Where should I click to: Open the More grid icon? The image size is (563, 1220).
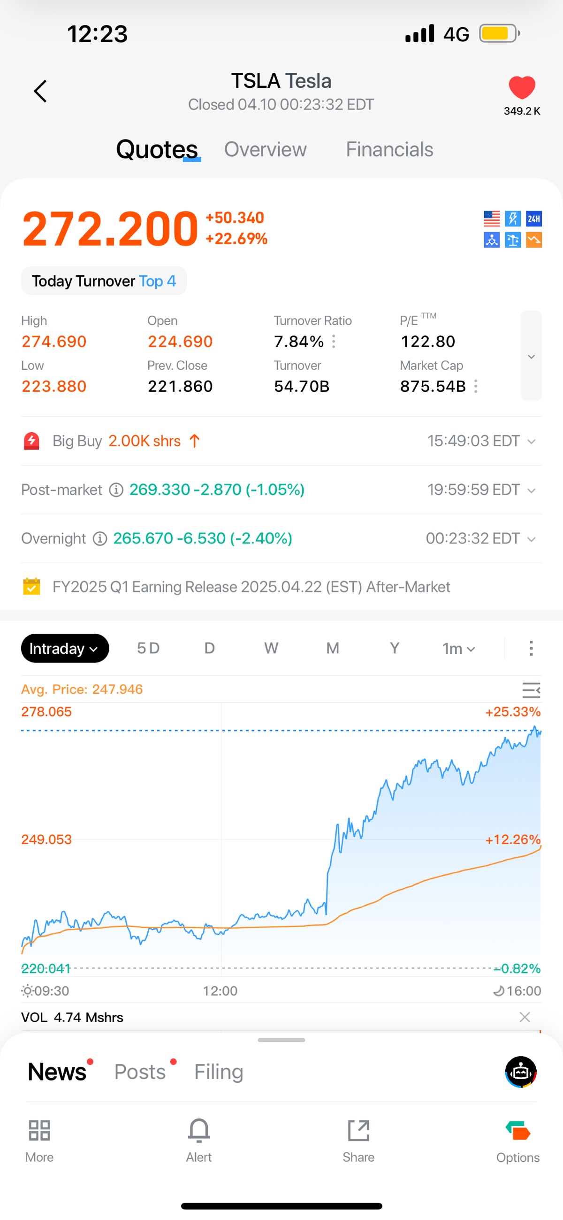point(39,1131)
